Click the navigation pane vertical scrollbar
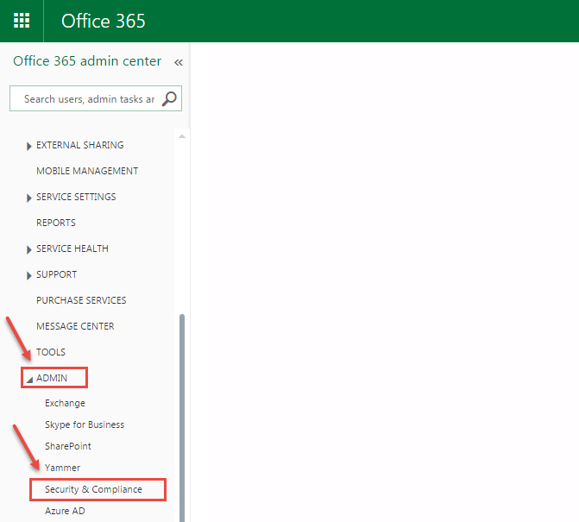The image size is (579, 522). [x=181, y=414]
